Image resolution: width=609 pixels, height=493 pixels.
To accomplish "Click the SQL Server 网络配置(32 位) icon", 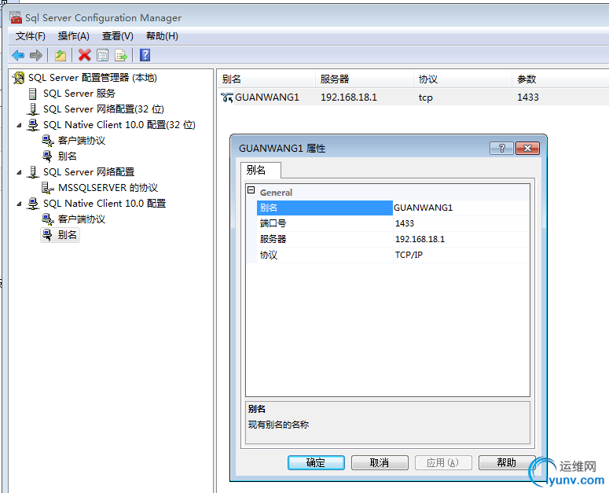I will pyautogui.click(x=33, y=109).
